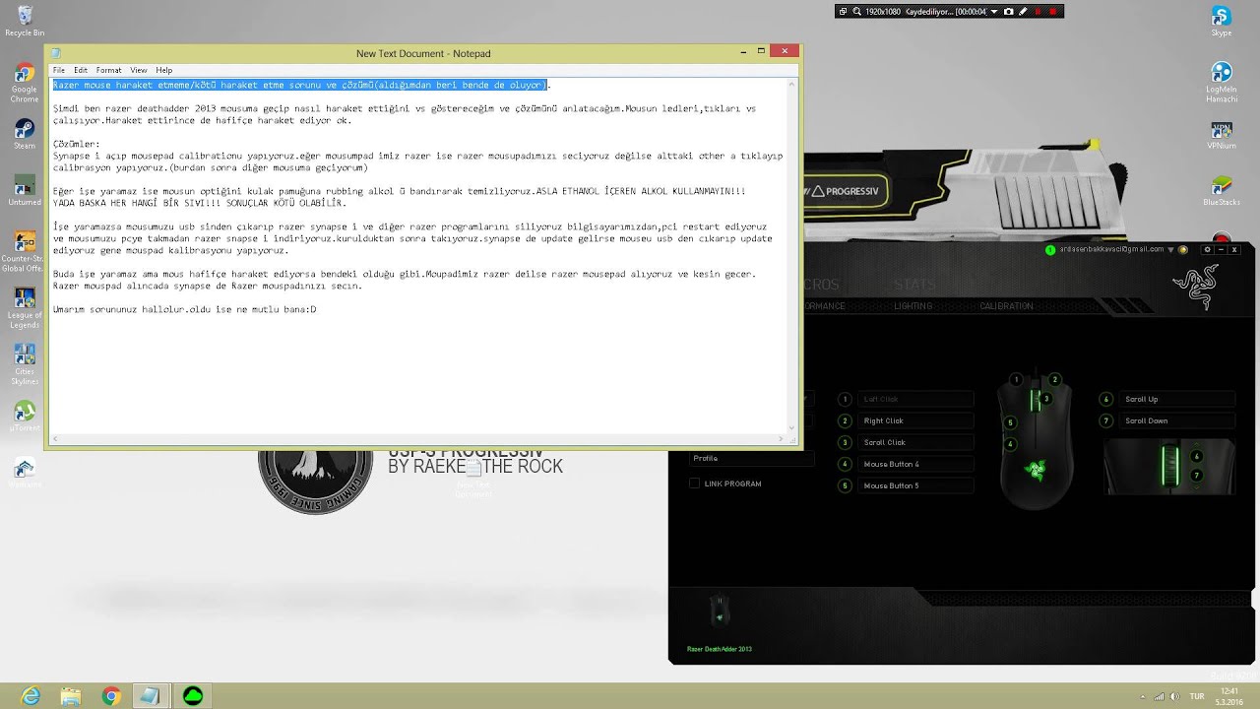Click the Scroll Down assignment

pos(1177,420)
